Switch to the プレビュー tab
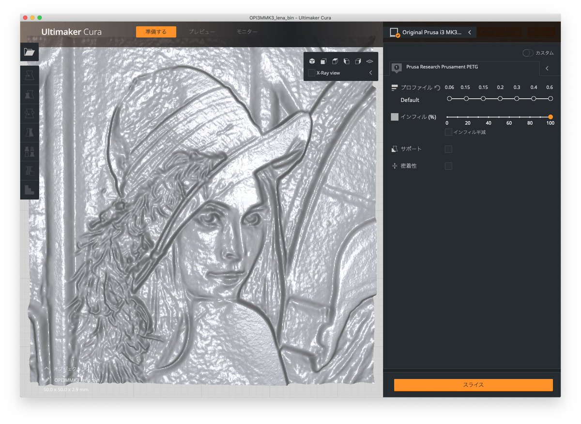 click(202, 31)
